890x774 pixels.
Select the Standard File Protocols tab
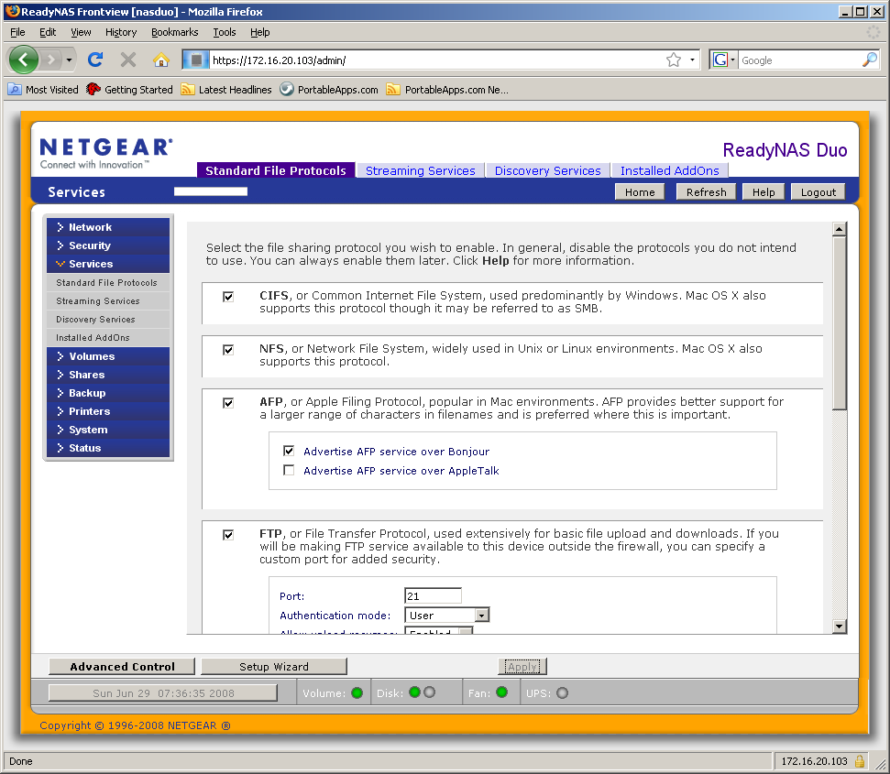pyautogui.click(x=276, y=170)
